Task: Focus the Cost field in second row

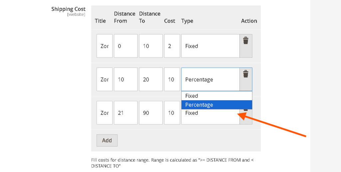Action: coord(172,80)
